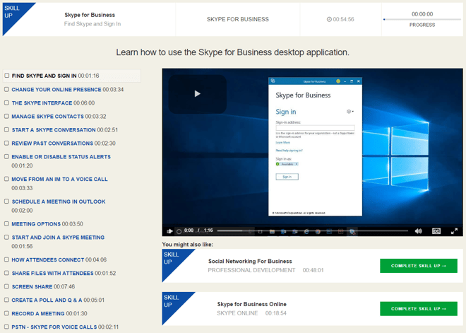
Task: Open PSTN - Skype for Voice Calls lesson
Action: click(54, 327)
